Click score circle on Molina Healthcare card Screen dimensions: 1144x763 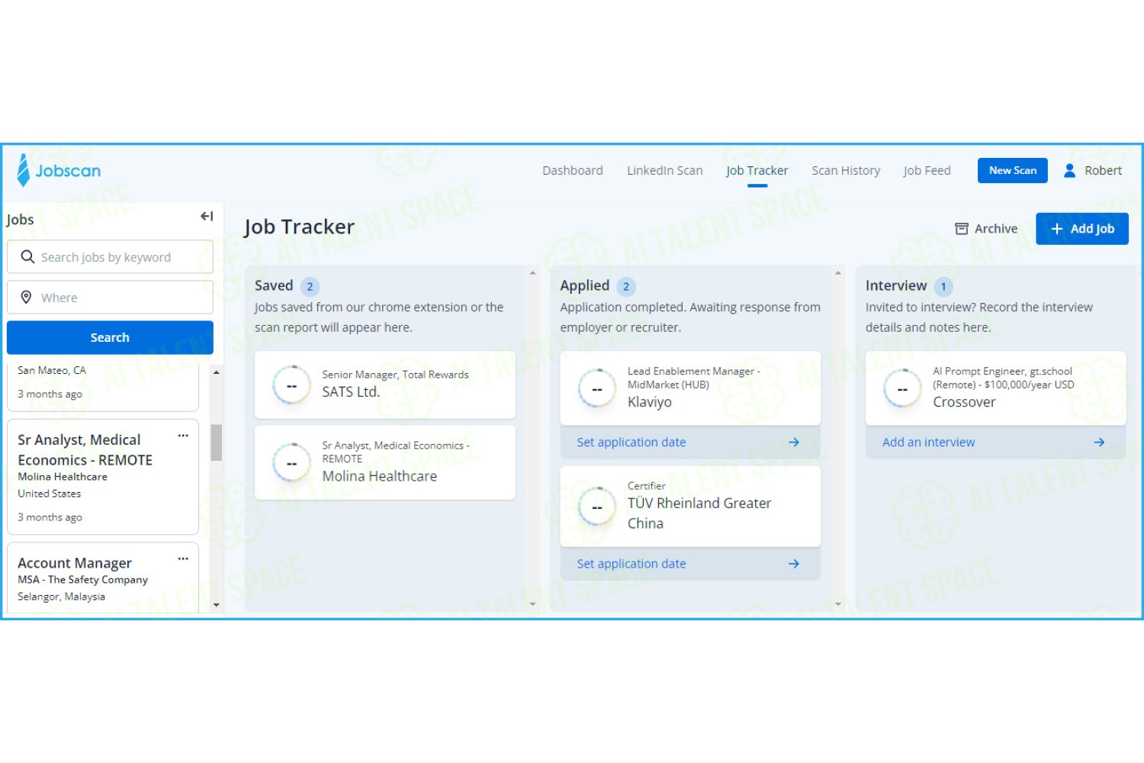coord(291,462)
